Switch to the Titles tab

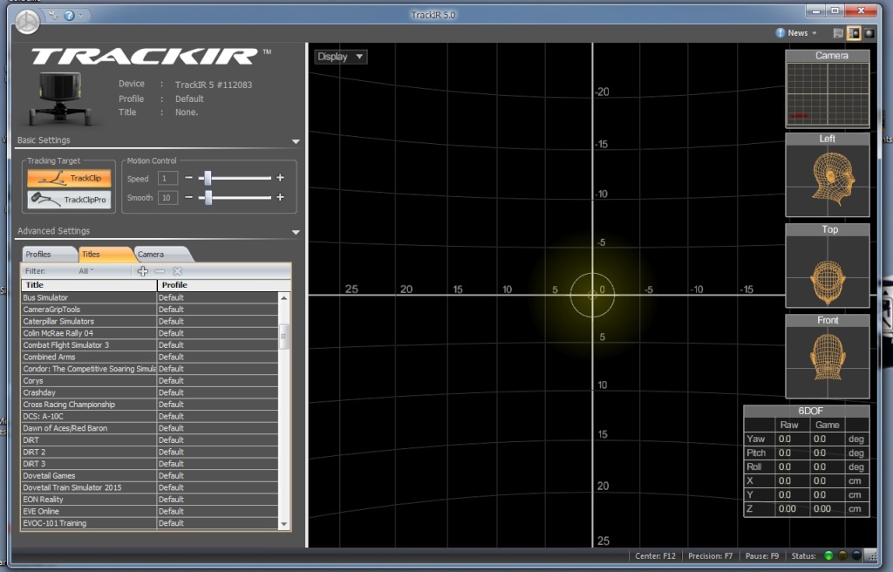pyautogui.click(x=105, y=254)
